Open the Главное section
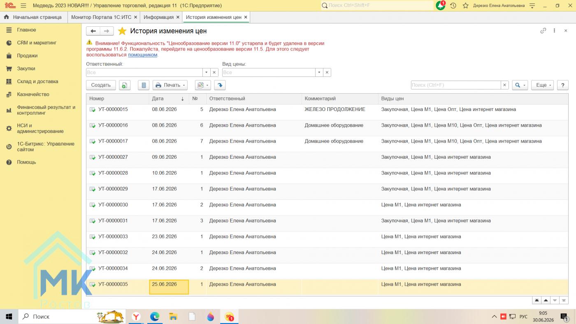 point(41,30)
